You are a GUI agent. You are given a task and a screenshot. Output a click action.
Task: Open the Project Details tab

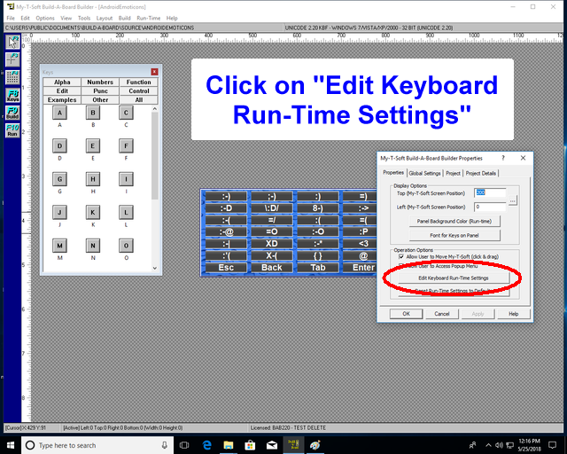coord(482,173)
